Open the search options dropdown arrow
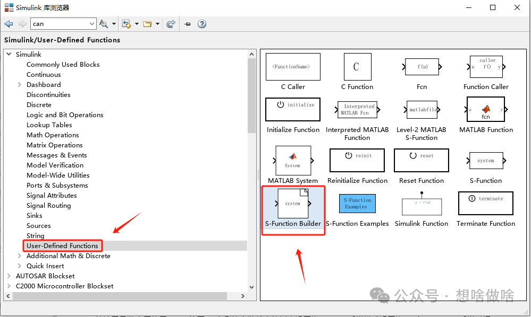Screen dimensions: 531x317 (x=114, y=24)
